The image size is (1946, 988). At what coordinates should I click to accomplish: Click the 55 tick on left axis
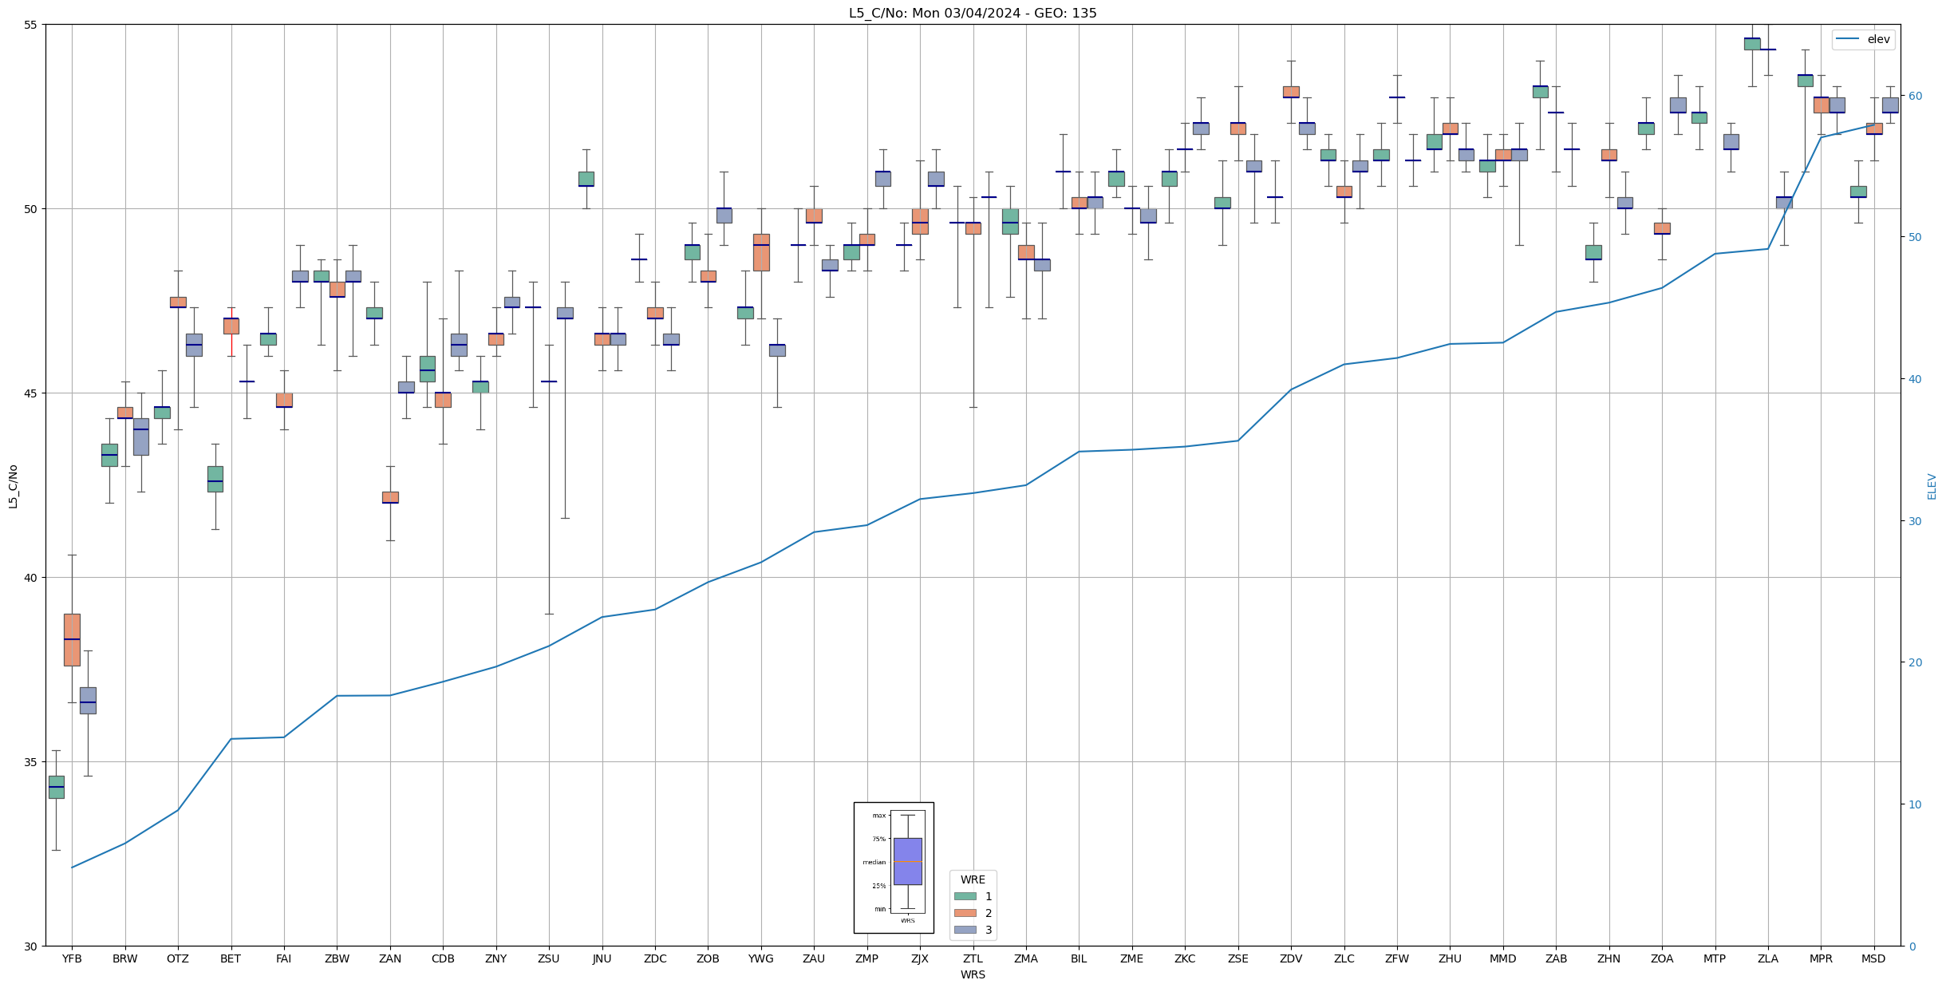click(x=31, y=25)
